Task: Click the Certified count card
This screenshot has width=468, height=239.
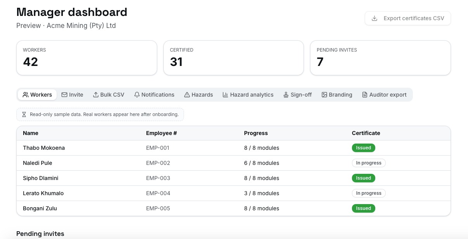Action: [x=234, y=58]
